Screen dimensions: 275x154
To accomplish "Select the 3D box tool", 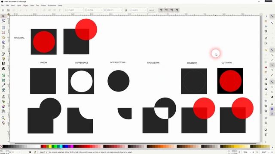I will coord(3,42).
